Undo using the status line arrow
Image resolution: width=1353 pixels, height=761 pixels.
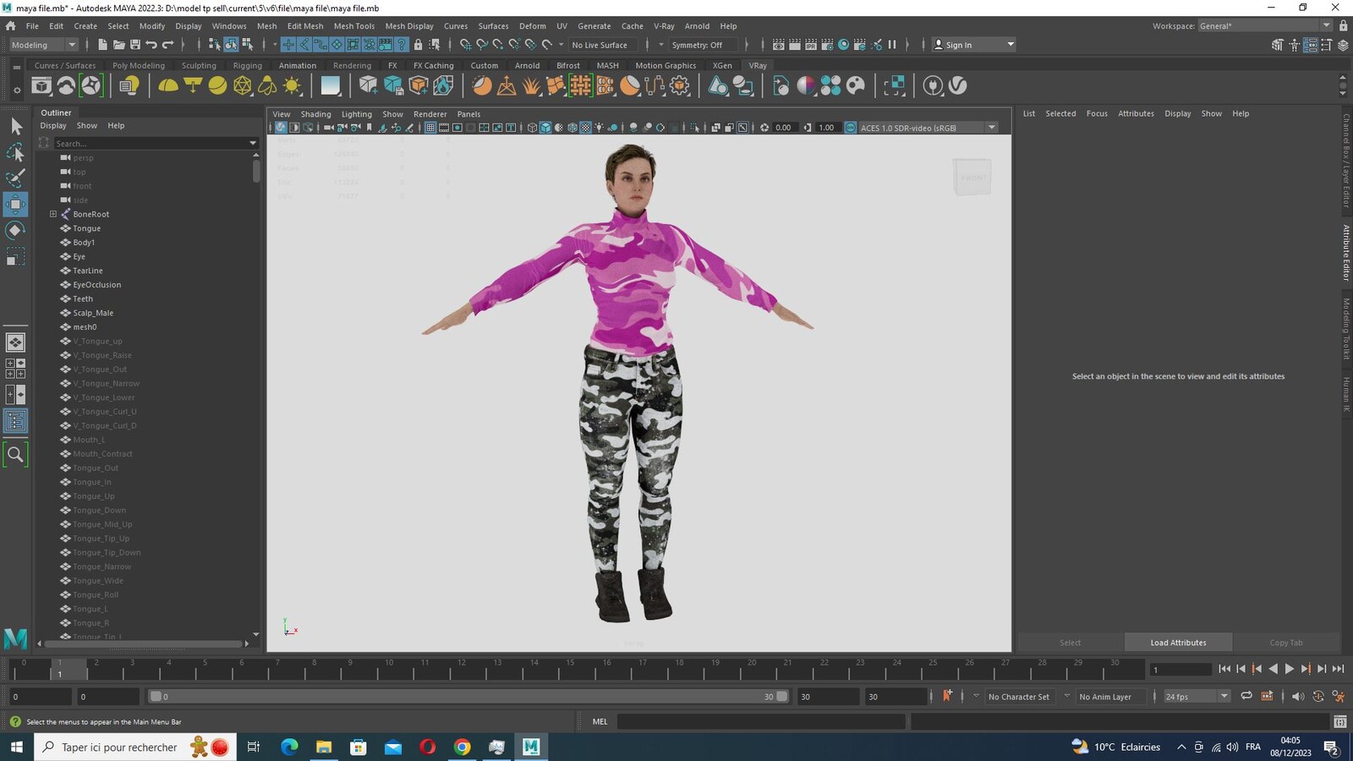coord(151,45)
